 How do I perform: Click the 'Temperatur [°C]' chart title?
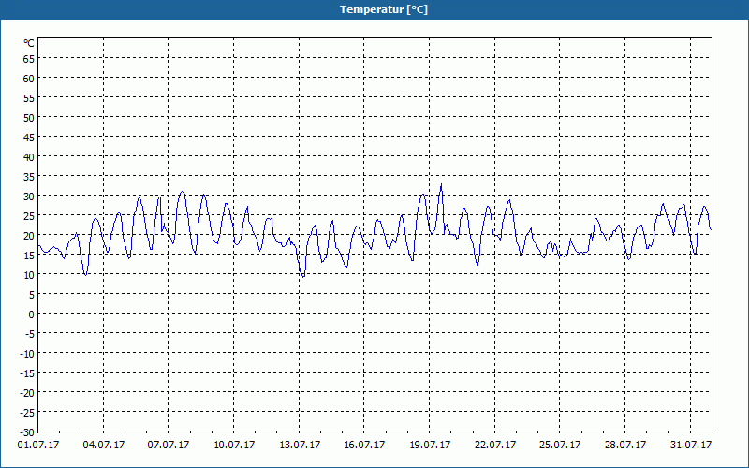click(x=384, y=9)
